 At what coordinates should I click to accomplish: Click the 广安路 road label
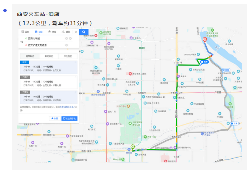(218, 92)
